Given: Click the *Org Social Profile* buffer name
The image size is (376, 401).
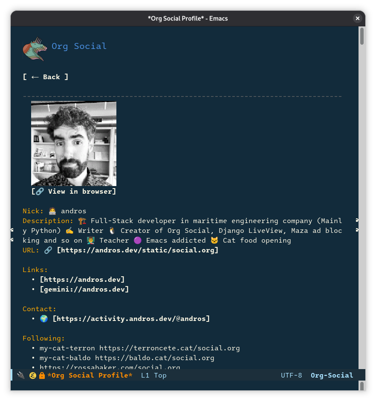Looking at the screenshot, I should pos(91,375).
